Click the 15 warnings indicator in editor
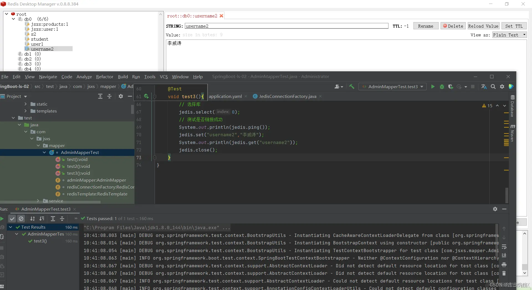 tap(487, 106)
